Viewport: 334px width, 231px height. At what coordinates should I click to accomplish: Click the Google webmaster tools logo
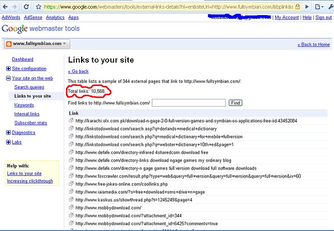[x=40, y=29]
